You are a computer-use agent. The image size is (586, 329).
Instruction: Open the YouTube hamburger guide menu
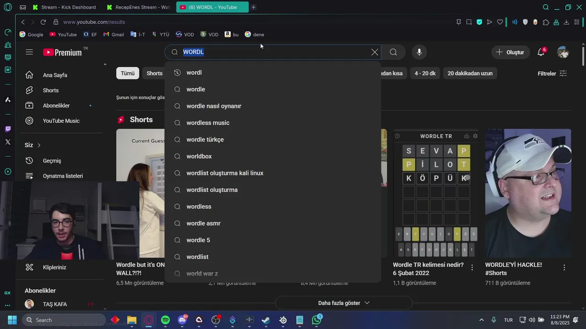[x=29, y=52]
